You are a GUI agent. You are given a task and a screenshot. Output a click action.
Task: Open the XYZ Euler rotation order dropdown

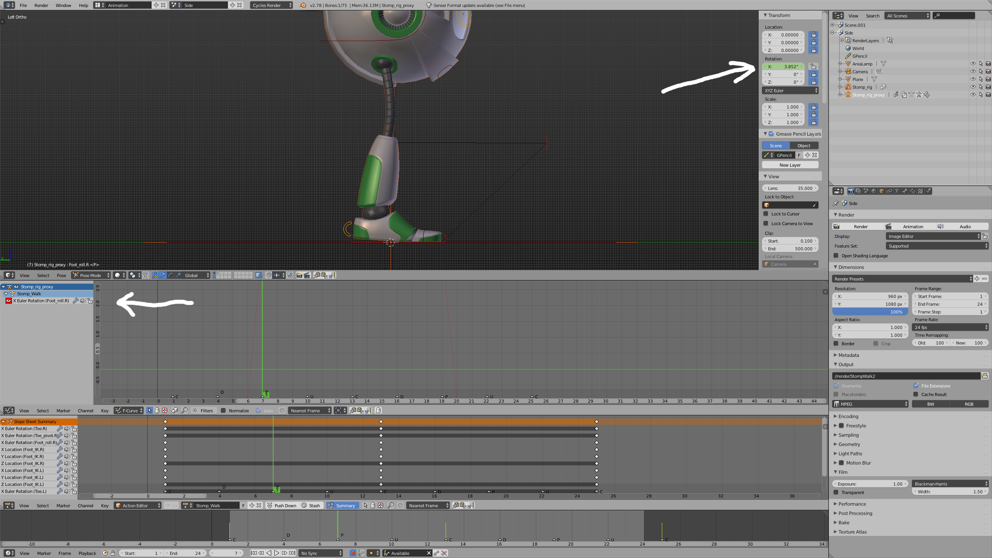[790, 90]
